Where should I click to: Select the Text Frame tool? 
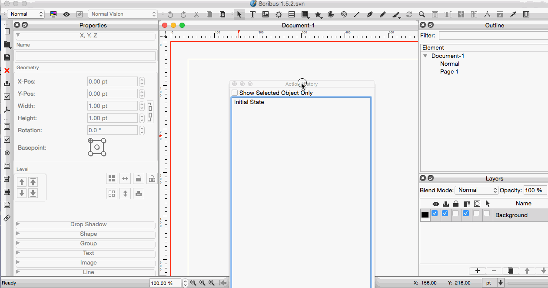pos(252,14)
